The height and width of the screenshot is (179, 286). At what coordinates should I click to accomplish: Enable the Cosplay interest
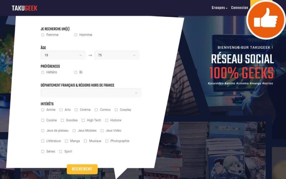(x=116, y=110)
